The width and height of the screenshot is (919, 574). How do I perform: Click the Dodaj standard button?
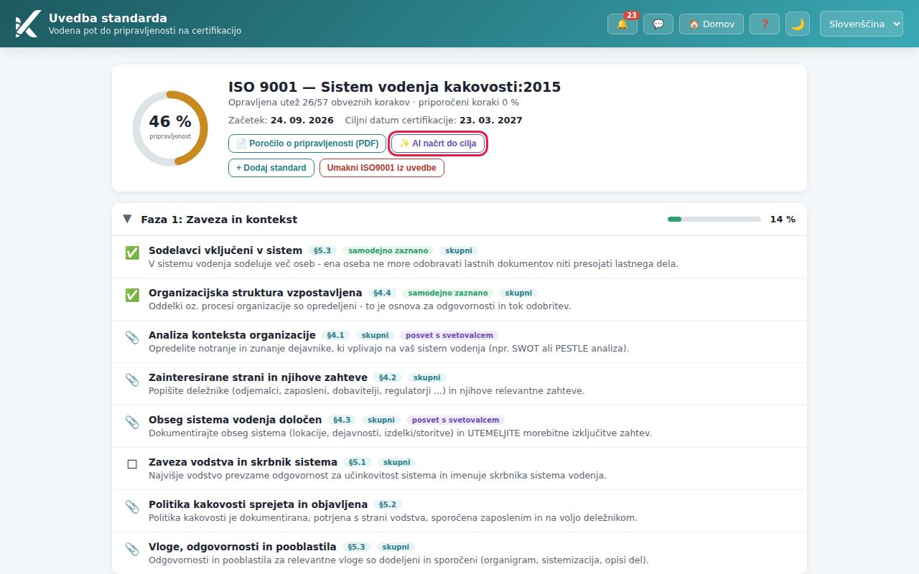tap(271, 168)
